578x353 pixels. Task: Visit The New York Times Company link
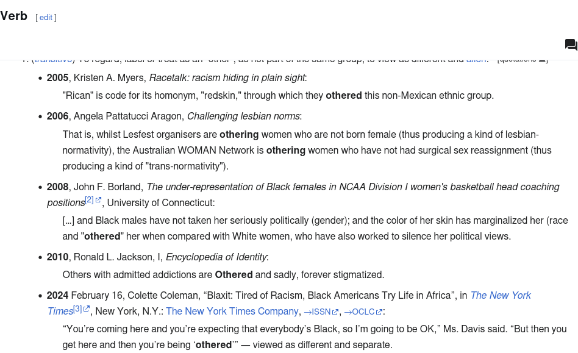[x=232, y=312]
